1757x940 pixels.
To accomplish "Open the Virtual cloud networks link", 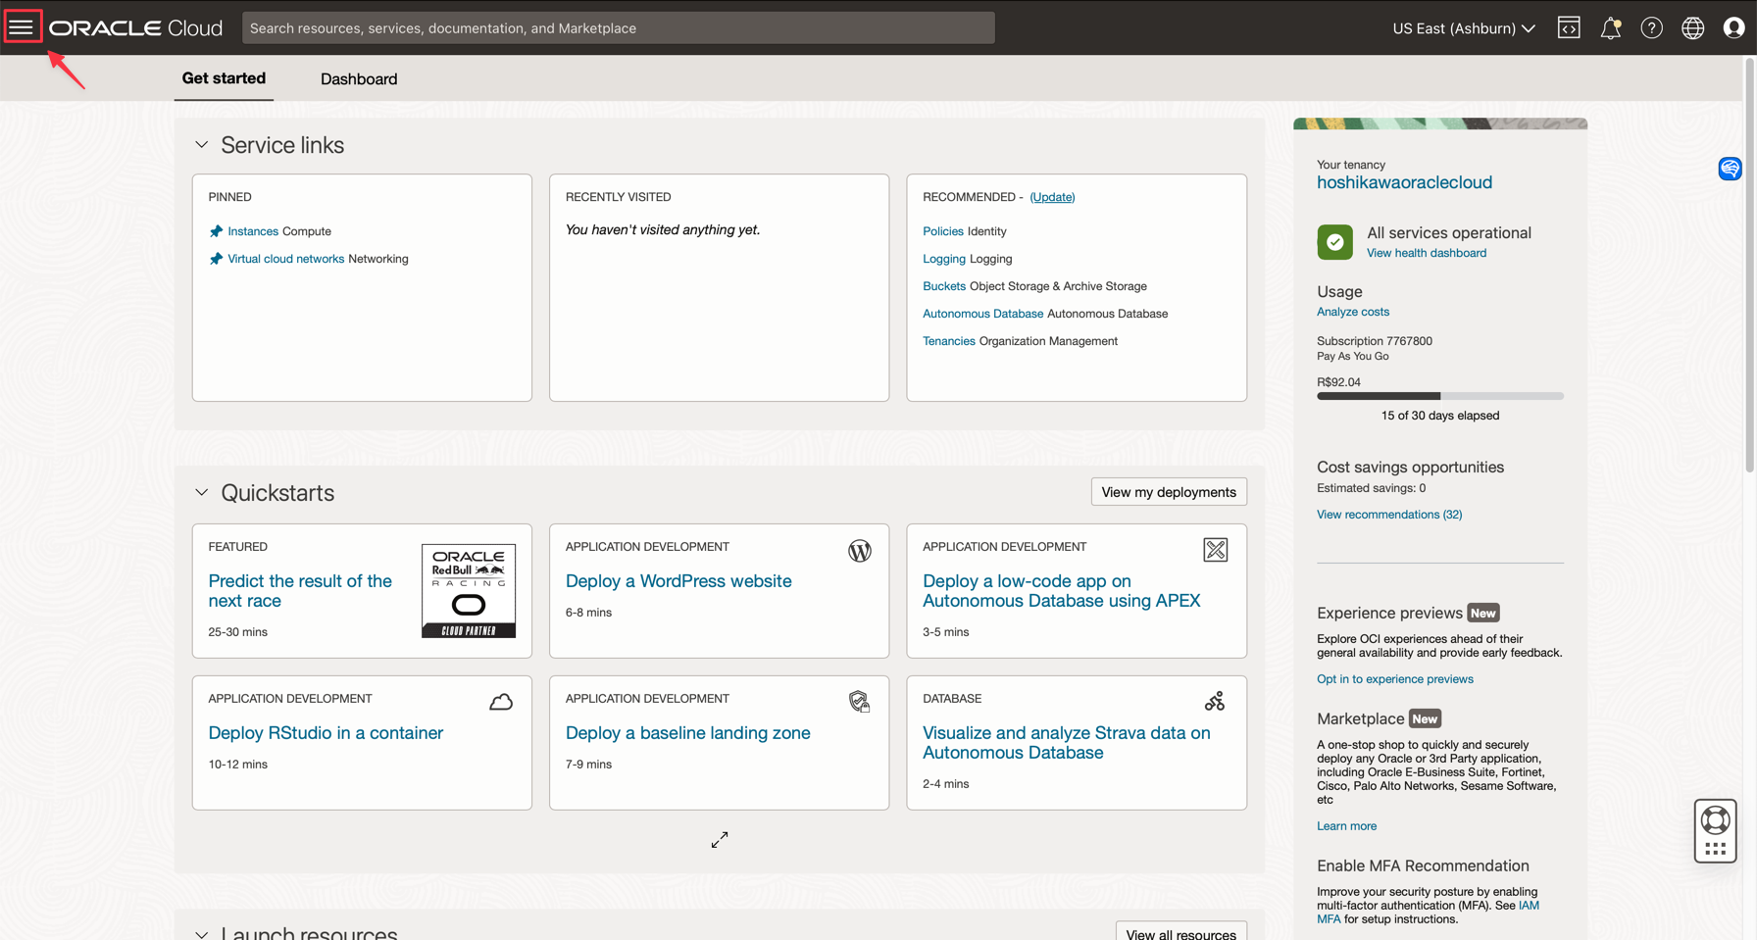I will click(286, 259).
